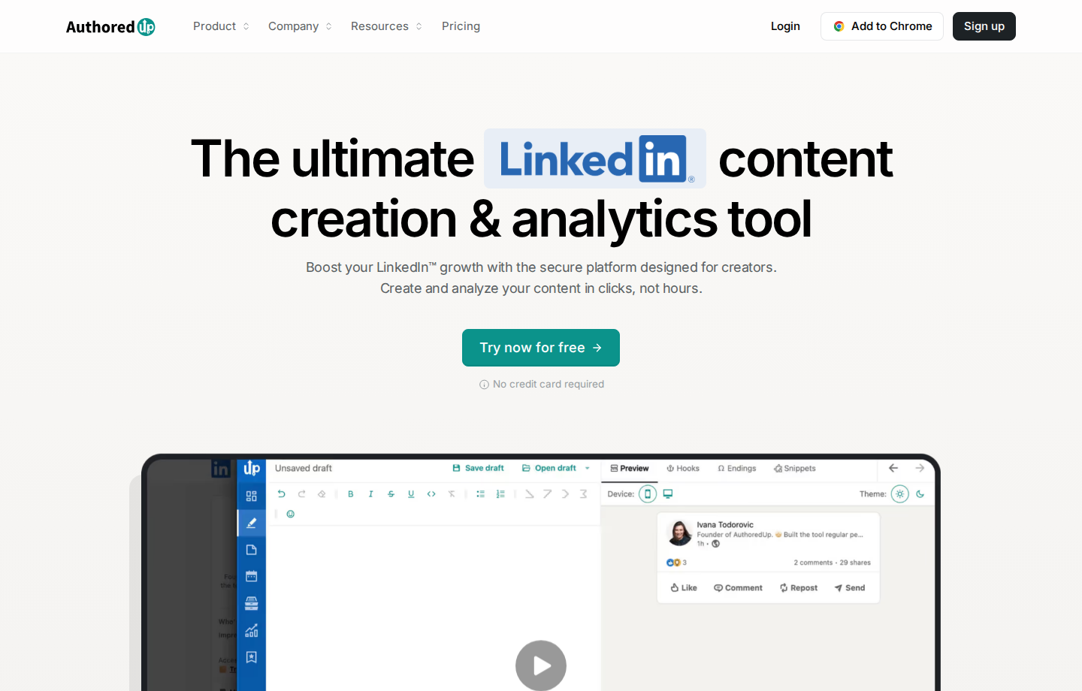1082x691 pixels.
Task: Click the Save draft button
Action: [x=478, y=469]
